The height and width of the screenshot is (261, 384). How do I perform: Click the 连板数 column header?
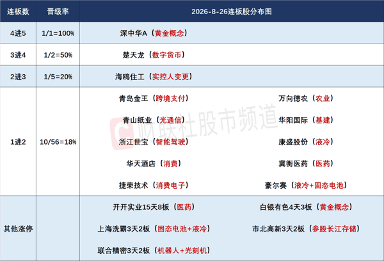tap(18, 12)
